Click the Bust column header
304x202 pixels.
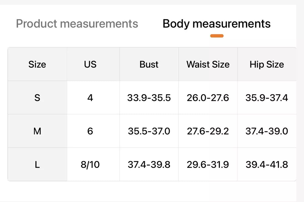tap(149, 64)
